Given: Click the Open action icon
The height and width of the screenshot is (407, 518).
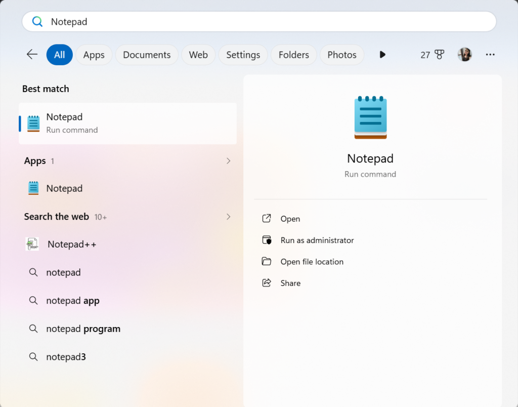Looking at the screenshot, I should click(267, 219).
